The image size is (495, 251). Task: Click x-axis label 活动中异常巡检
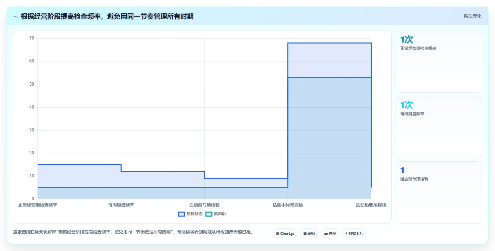tap(288, 205)
